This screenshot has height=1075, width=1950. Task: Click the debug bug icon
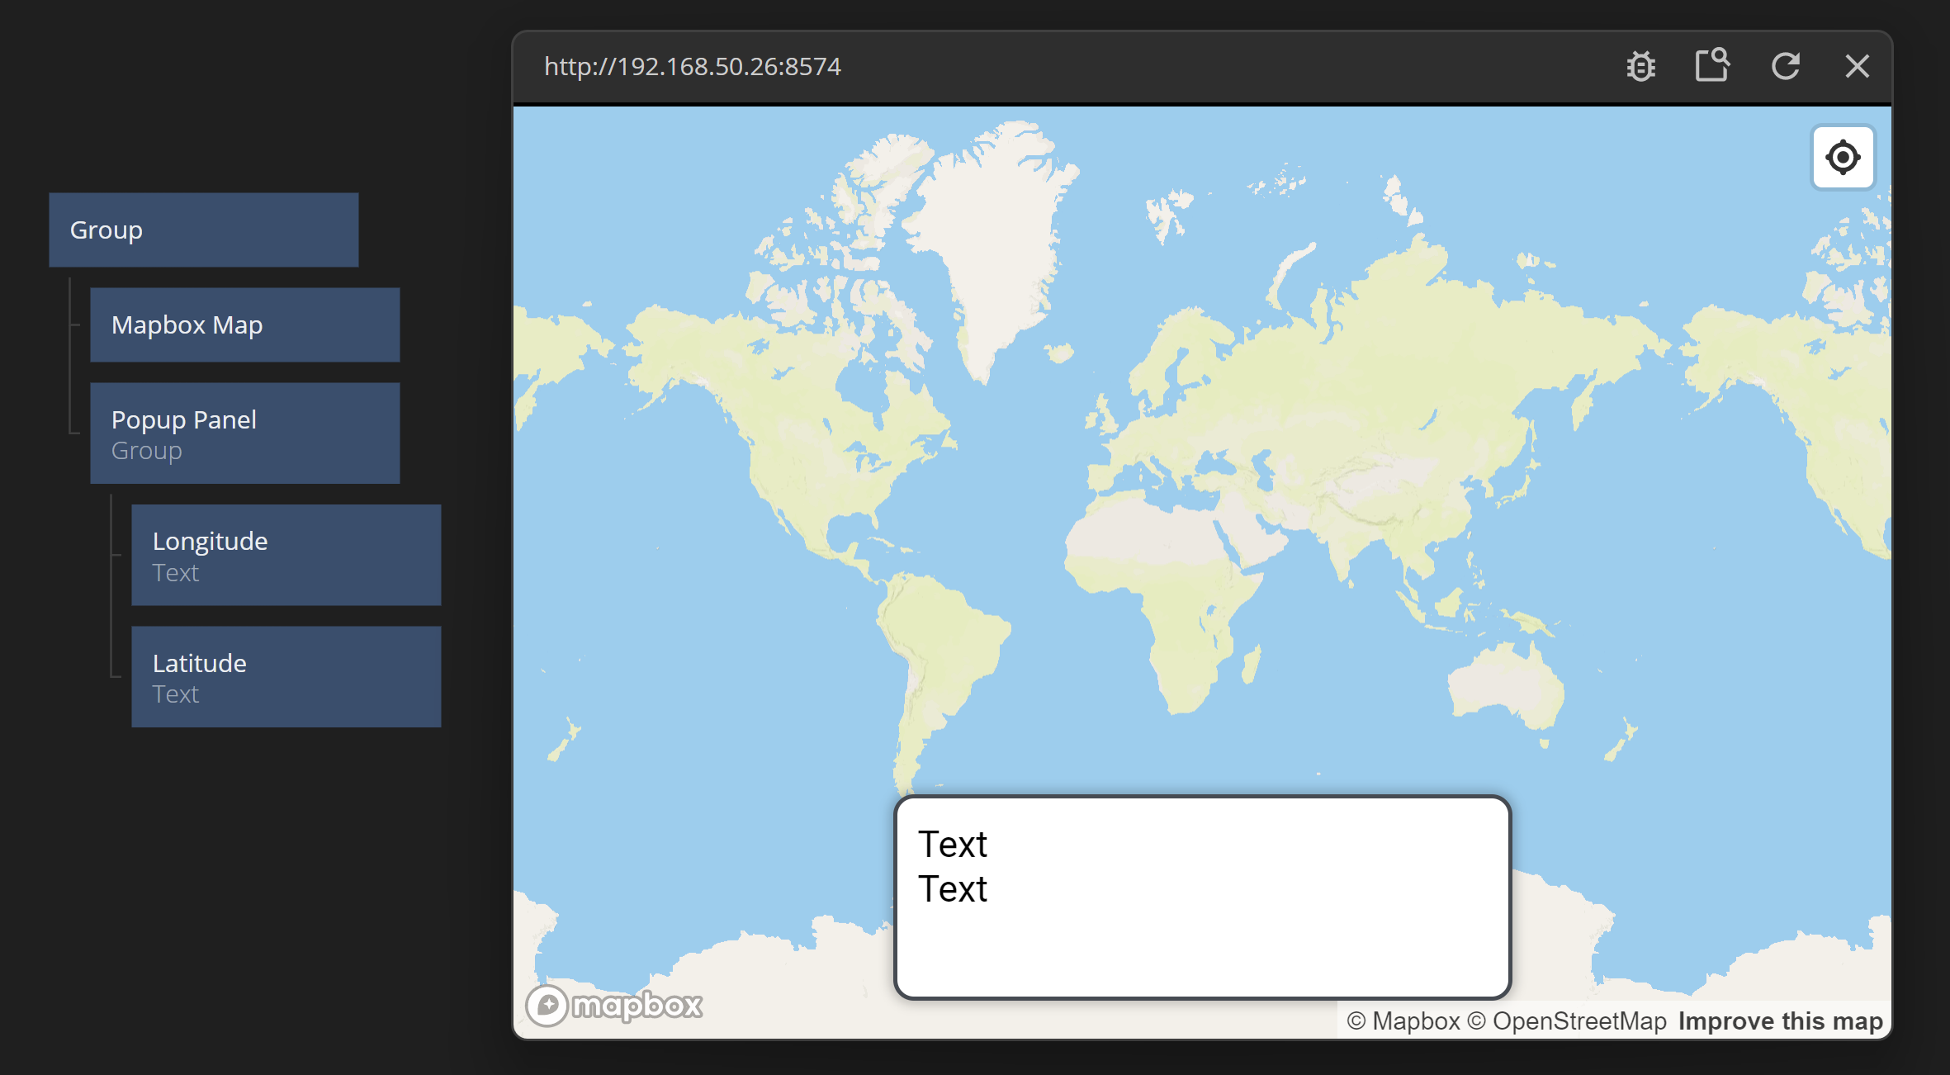(x=1640, y=66)
